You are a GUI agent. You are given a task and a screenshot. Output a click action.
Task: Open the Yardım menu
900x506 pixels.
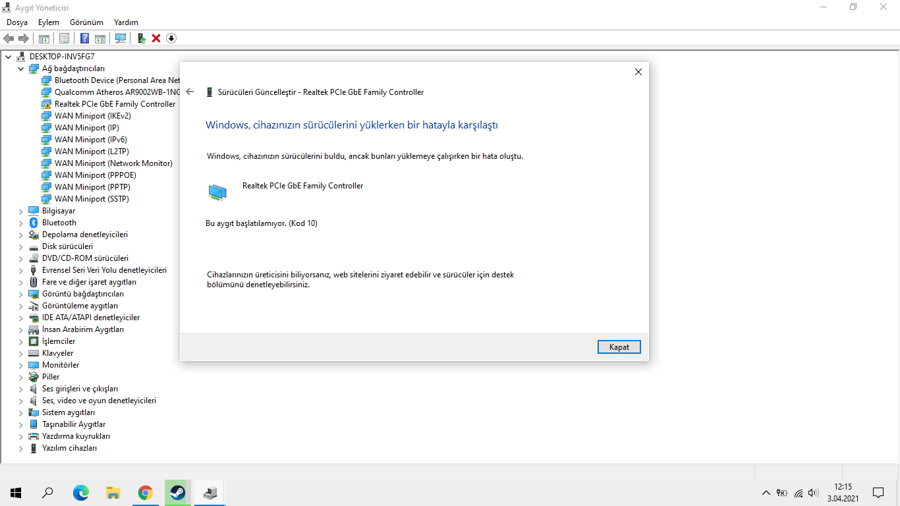(126, 22)
